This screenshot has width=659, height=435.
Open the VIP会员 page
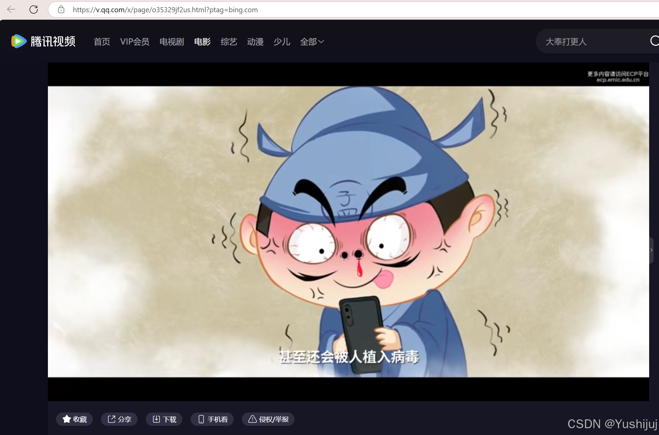click(x=135, y=41)
